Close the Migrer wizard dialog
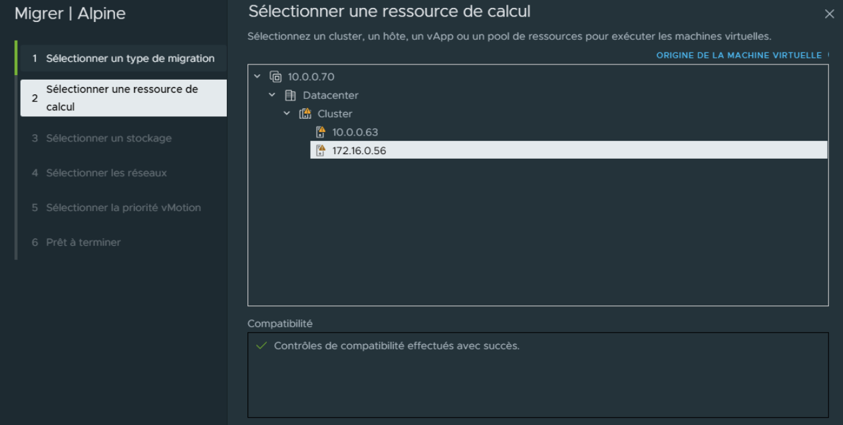Image resolution: width=843 pixels, height=425 pixels. pyautogui.click(x=829, y=14)
